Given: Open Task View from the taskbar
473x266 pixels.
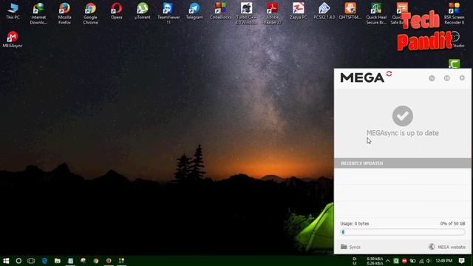Looking at the screenshot, I should 31,261.
